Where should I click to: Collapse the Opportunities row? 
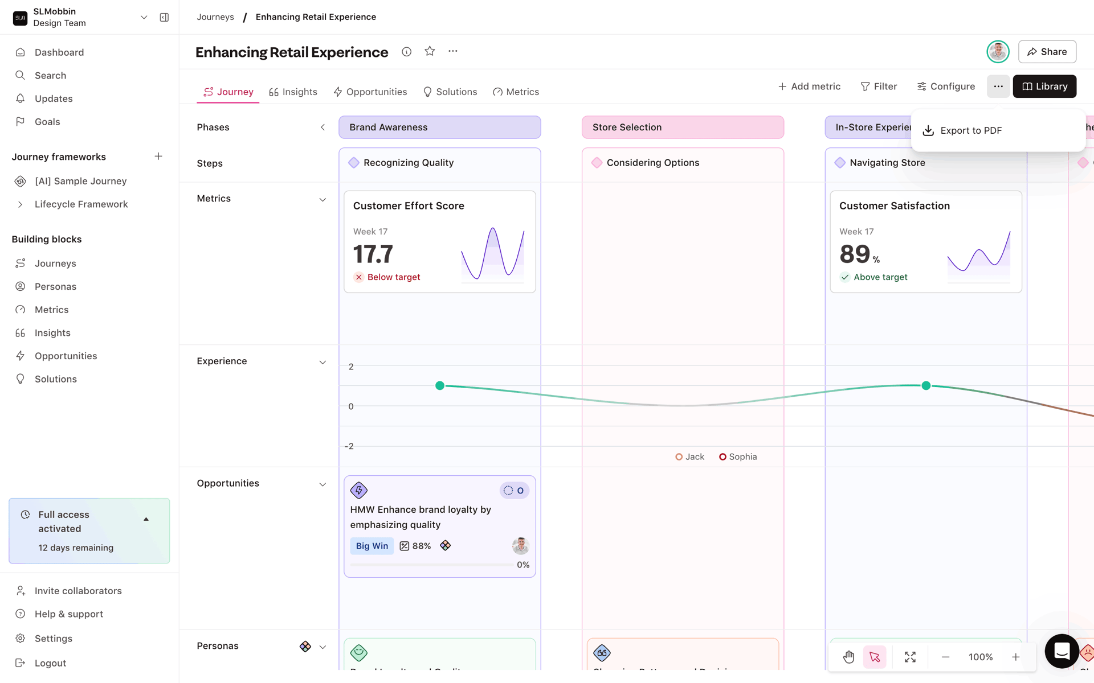323,484
